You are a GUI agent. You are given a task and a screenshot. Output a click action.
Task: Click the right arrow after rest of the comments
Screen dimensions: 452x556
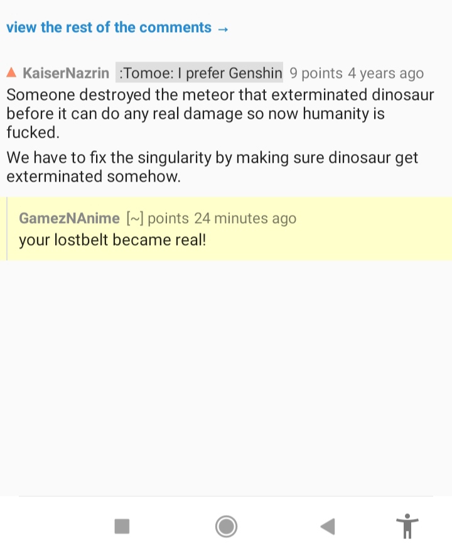click(x=222, y=29)
